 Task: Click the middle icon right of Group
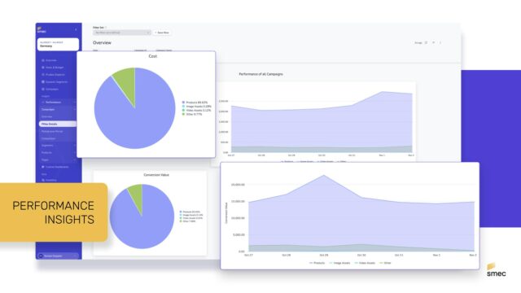(433, 43)
